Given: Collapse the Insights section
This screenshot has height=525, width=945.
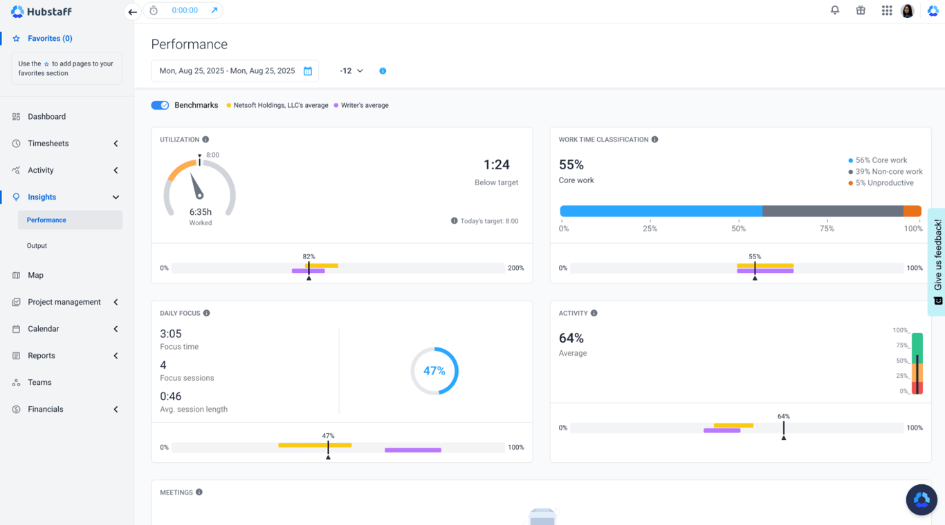Looking at the screenshot, I should (116, 197).
